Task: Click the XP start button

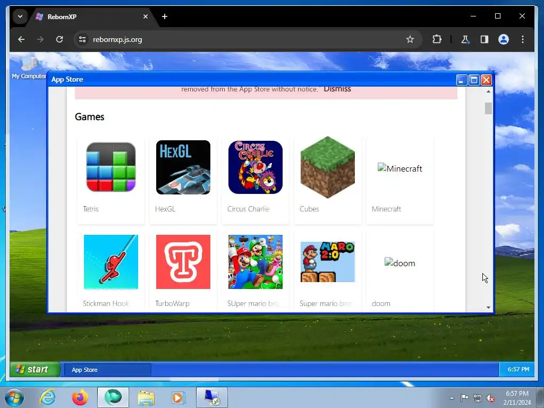Action: 35,369
